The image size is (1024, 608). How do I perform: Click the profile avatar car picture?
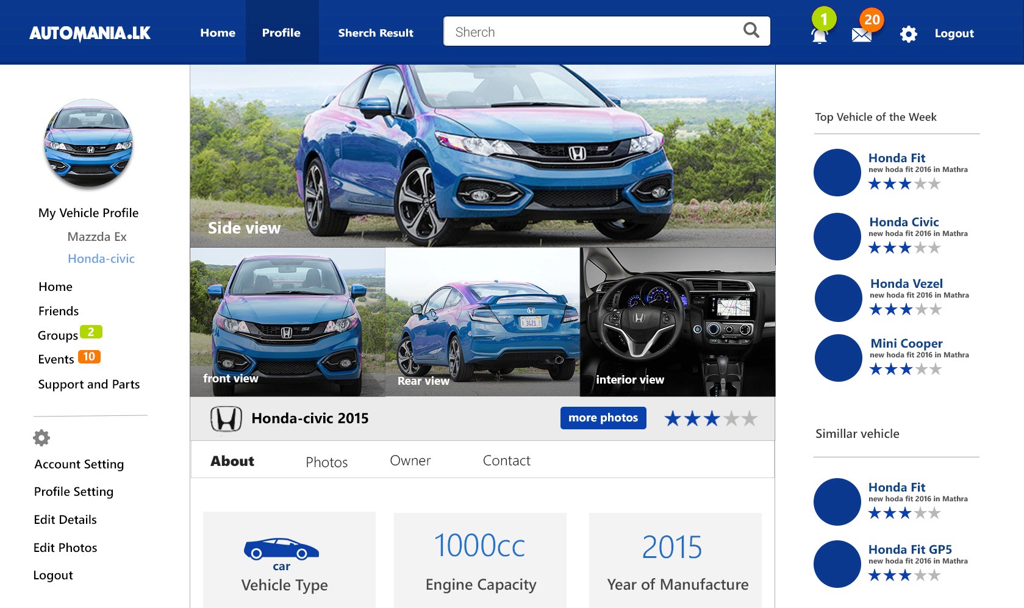88,143
